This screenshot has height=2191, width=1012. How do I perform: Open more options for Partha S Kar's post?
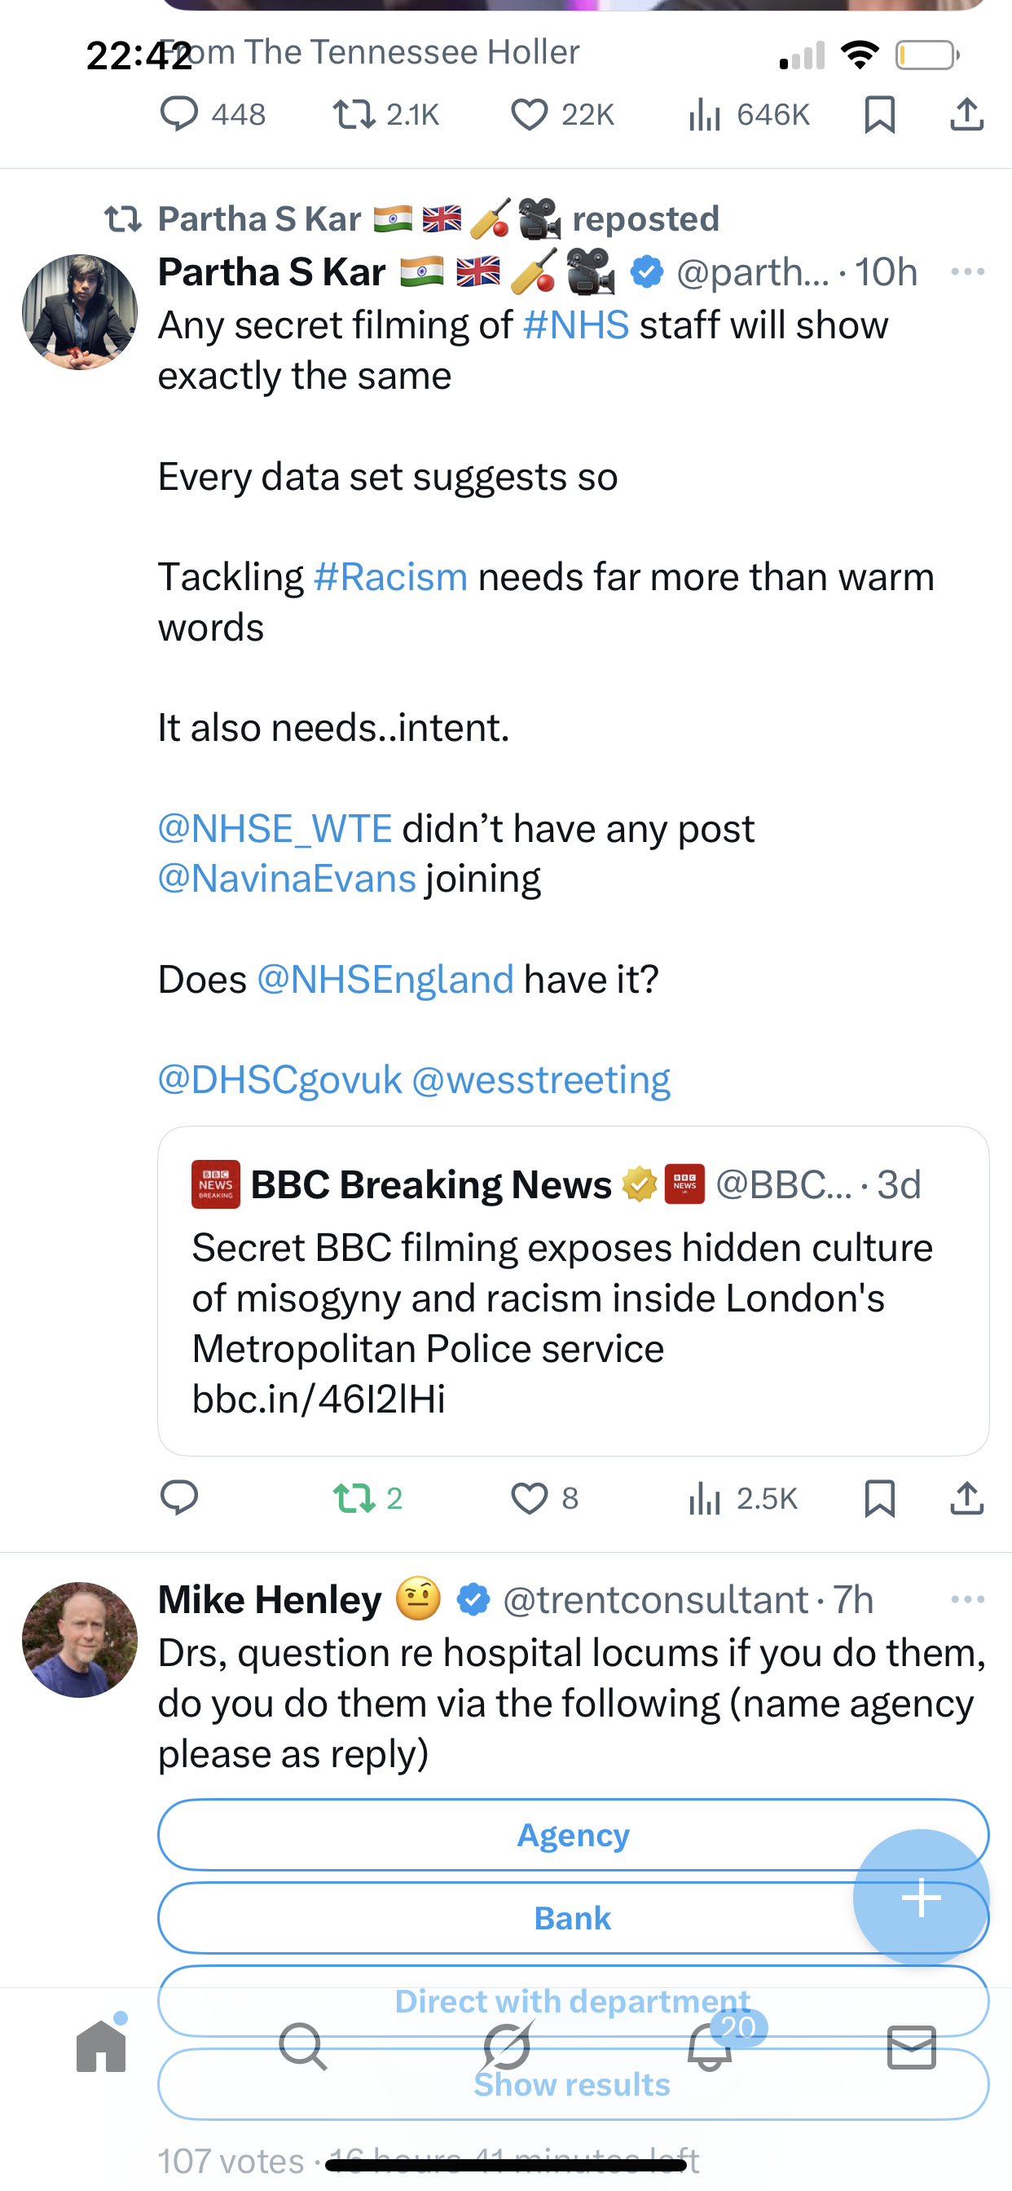coord(968,272)
